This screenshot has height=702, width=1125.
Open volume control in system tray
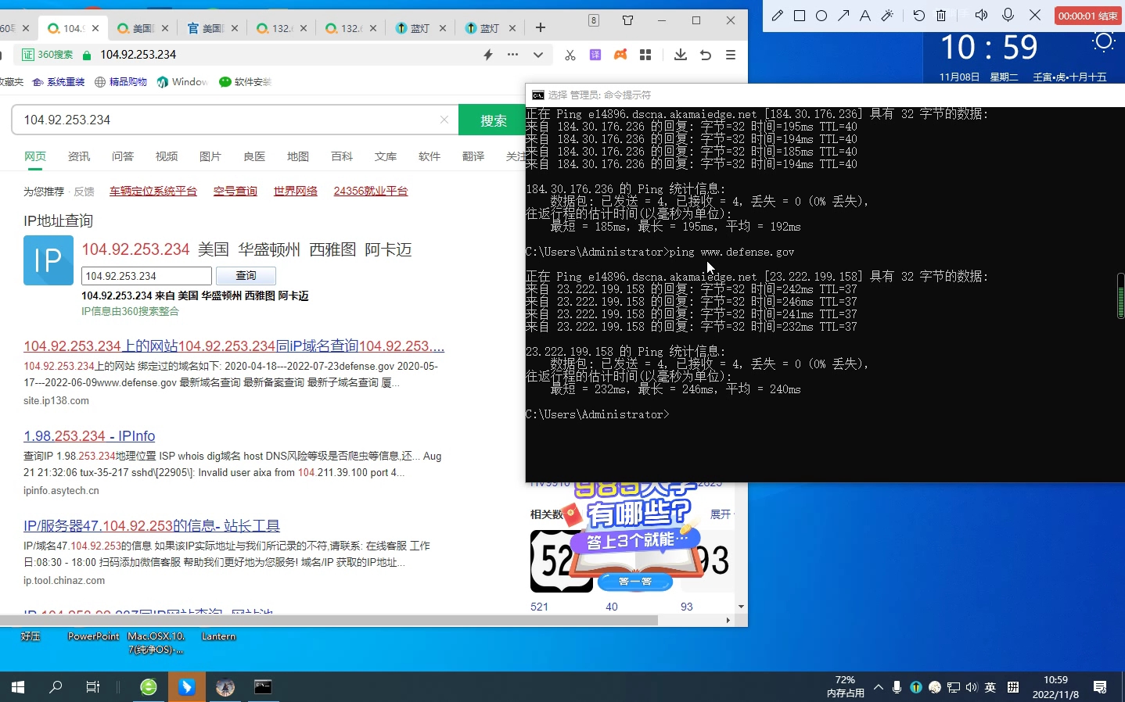pos(972,687)
